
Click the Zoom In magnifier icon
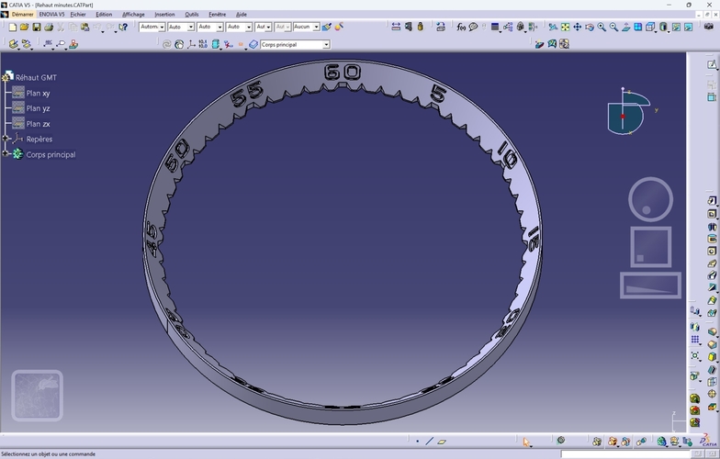[x=602, y=28]
